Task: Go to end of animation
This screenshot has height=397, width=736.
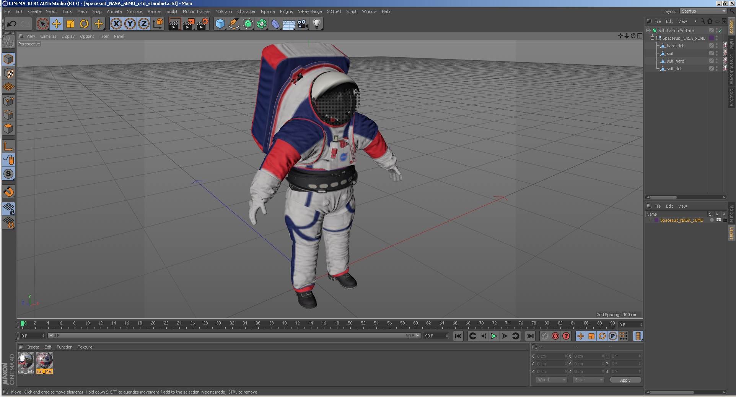Action: pos(530,336)
